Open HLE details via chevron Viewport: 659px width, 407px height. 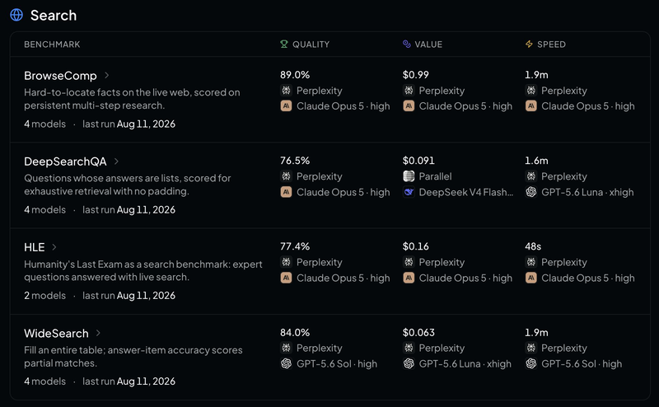[54, 247]
